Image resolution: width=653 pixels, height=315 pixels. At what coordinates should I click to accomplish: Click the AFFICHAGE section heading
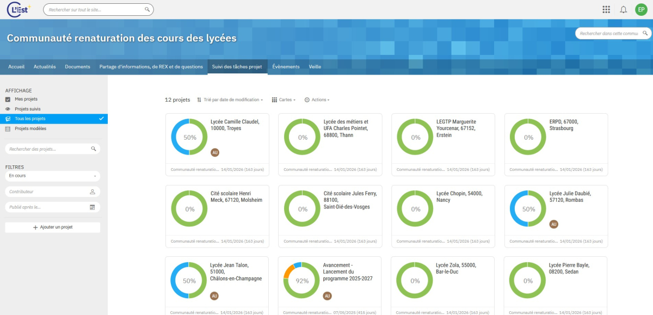[19, 90]
